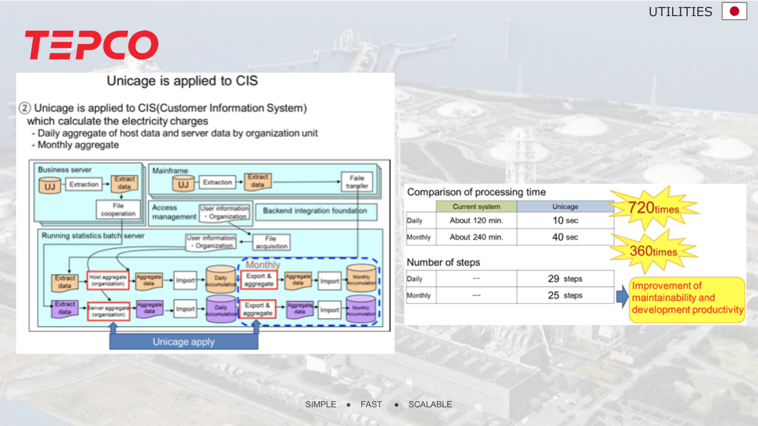Click the Current system green column header
The height and width of the screenshot is (426, 758).
(x=476, y=206)
